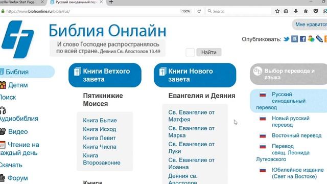This screenshot has width=327, height=184.
Task: Open Firefox bookmarks library icon
Action: [x=286, y=11]
